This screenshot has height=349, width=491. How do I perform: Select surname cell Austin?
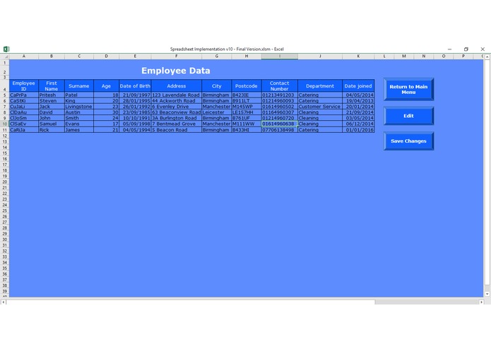coord(79,112)
